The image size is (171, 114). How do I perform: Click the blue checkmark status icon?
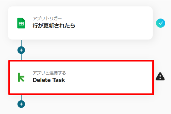(x=161, y=23)
